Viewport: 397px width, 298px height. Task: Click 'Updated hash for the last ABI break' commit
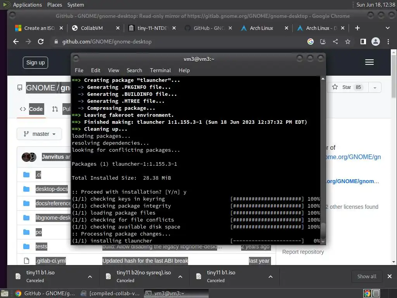pyautogui.click(x=145, y=261)
